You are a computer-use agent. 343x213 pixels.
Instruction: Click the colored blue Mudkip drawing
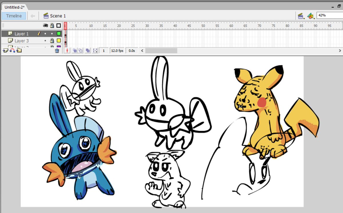[79, 146]
